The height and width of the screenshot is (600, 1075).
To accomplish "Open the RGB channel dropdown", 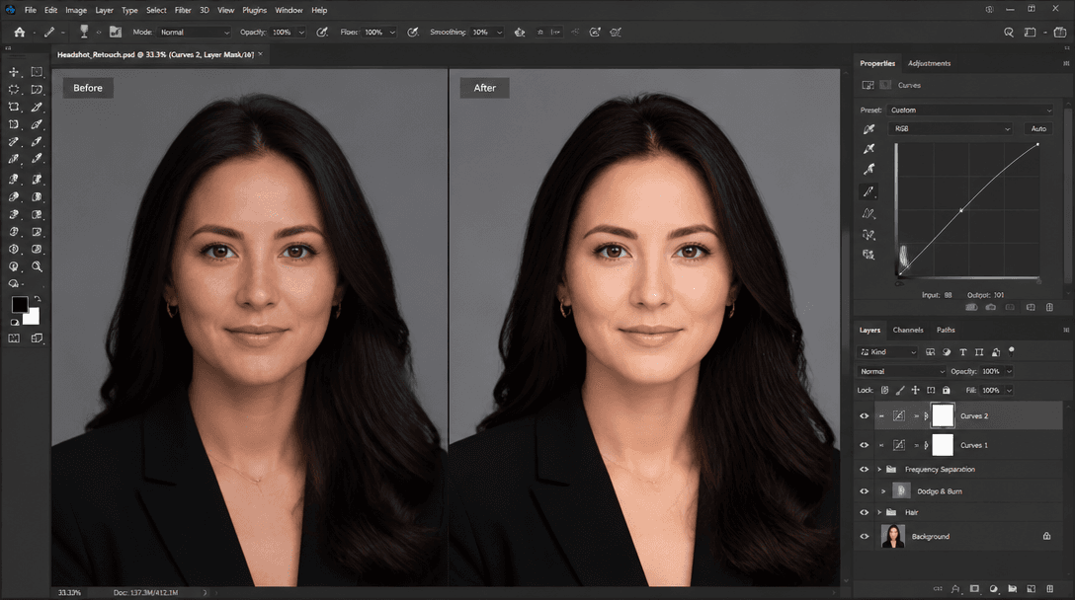I will click(951, 128).
